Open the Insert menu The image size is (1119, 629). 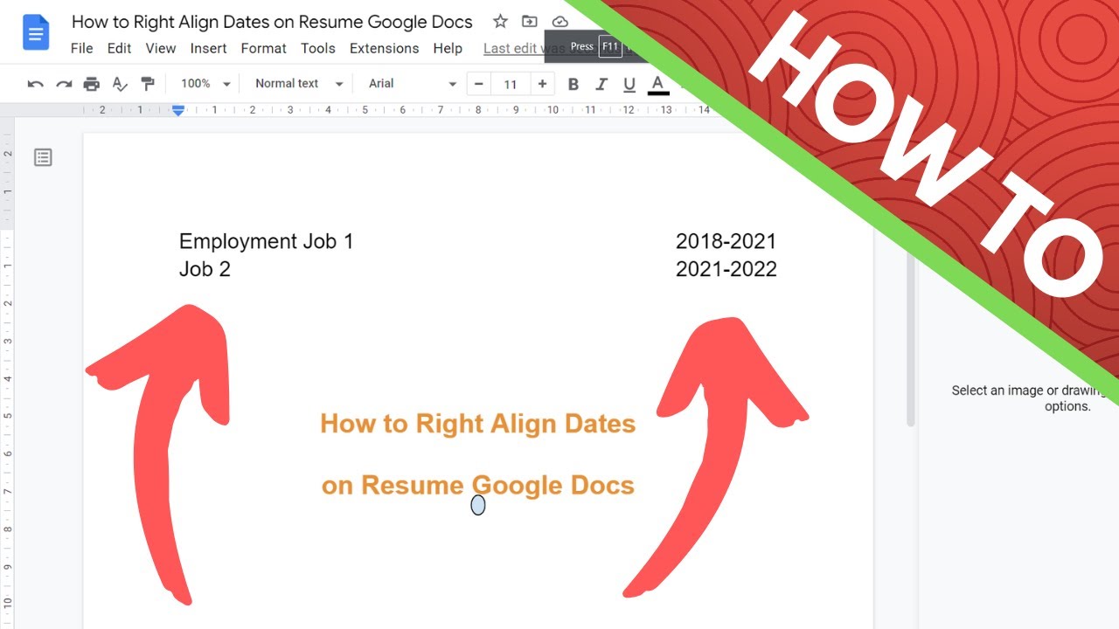coord(208,48)
